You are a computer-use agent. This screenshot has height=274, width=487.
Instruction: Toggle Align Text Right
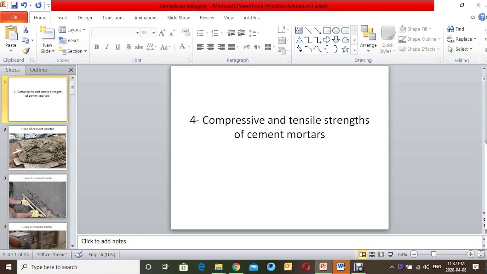point(221,47)
